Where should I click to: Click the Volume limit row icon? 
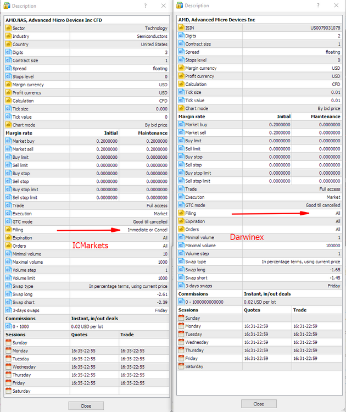coord(8,278)
